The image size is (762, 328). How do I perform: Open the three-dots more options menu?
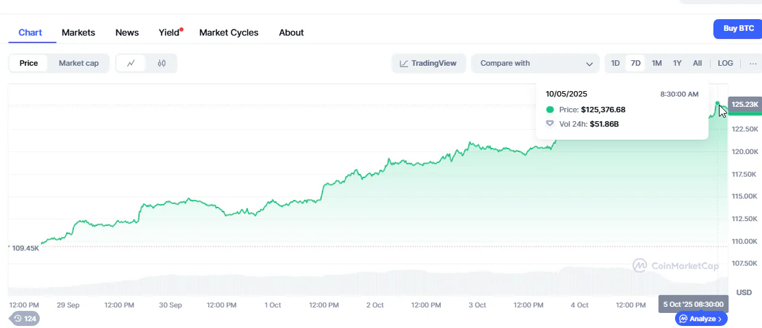tap(753, 63)
